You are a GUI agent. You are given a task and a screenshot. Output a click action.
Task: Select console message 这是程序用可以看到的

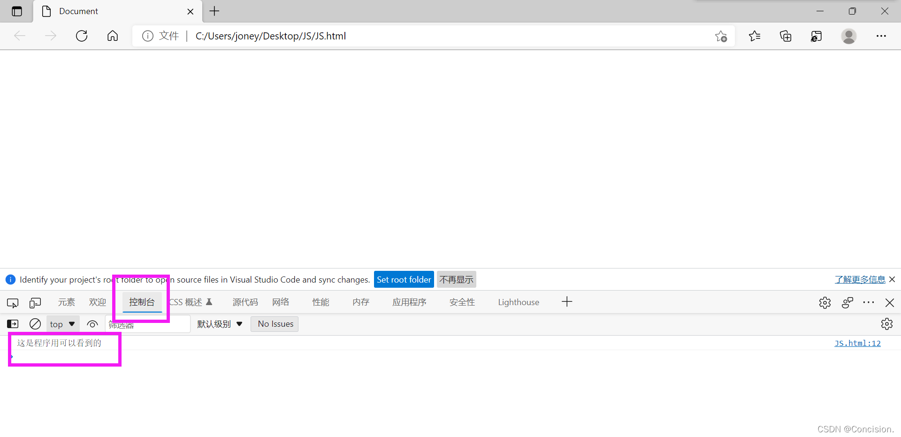point(59,343)
